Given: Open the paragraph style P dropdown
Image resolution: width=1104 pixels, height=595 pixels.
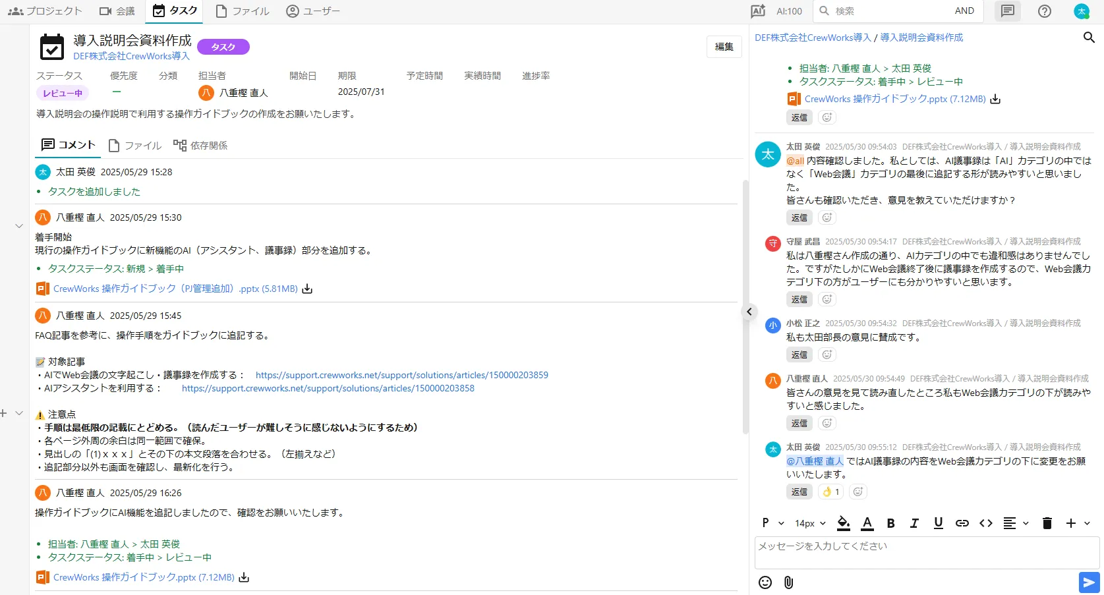Looking at the screenshot, I should 772,523.
